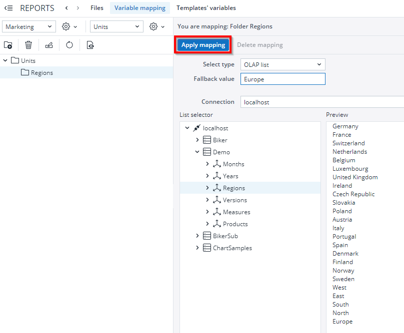Image resolution: width=404 pixels, height=333 pixels.
Task: Expand the BikerSub database node
Action: [x=197, y=236]
